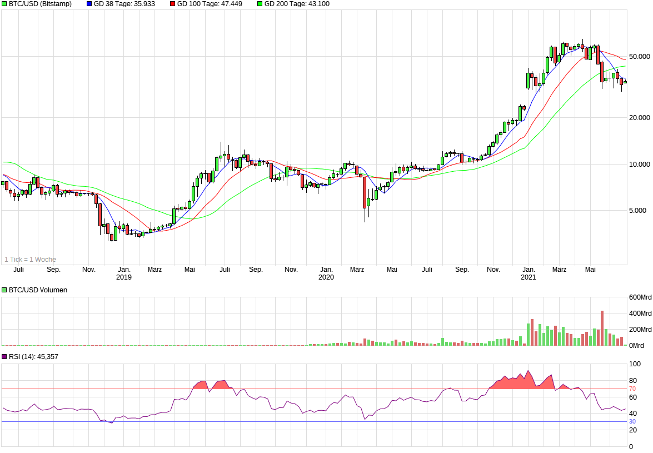Select the 'GD 200 Tage: 43.100' label
653x453 pixels.
pos(297,4)
